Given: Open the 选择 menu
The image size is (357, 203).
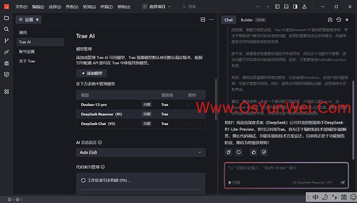Looking at the screenshot, I should pos(55,7).
